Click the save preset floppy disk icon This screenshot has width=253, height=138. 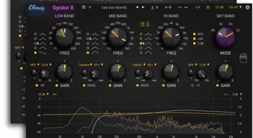(84, 7)
